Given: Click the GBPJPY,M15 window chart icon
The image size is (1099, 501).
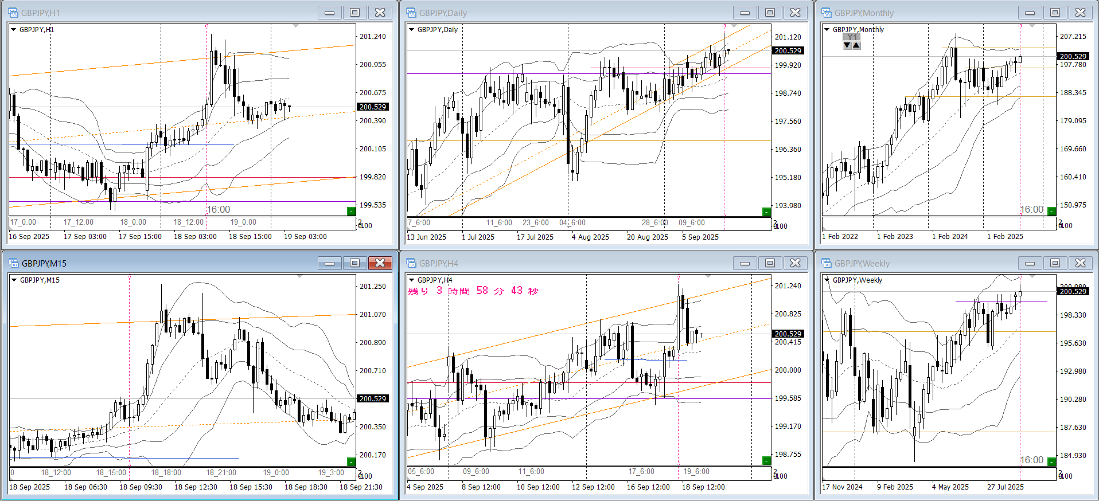Looking at the screenshot, I should tap(13, 263).
